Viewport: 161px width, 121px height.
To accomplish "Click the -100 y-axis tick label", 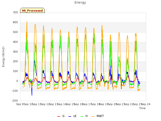I will tap(15, 91).
